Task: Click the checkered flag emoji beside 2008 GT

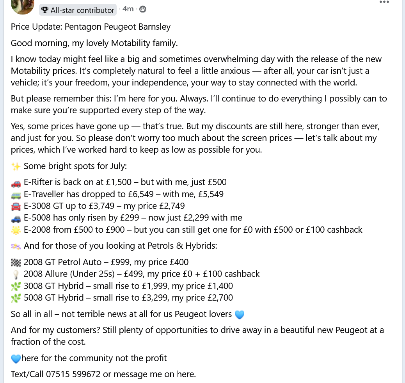Action: click(x=16, y=263)
